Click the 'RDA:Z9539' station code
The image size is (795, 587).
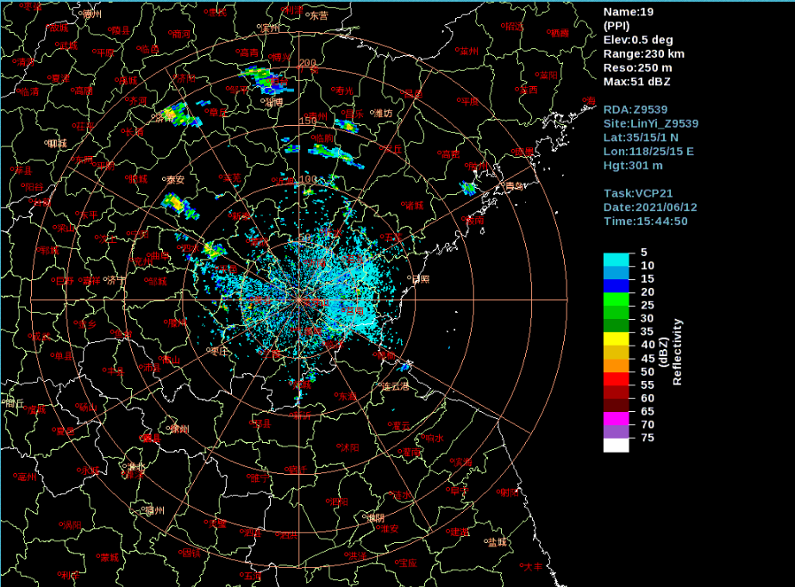(x=635, y=109)
